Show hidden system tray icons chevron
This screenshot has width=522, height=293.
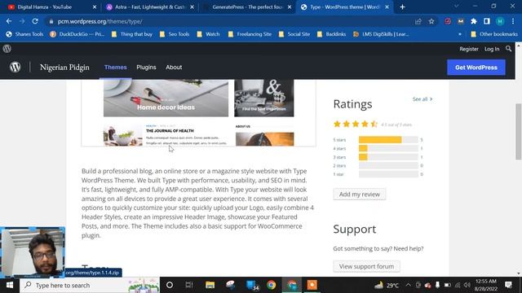click(x=408, y=285)
